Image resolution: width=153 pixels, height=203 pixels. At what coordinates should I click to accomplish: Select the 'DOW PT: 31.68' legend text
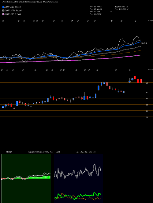click(13, 14)
